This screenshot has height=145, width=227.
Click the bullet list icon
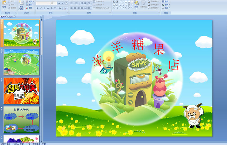(x=72, y=3)
